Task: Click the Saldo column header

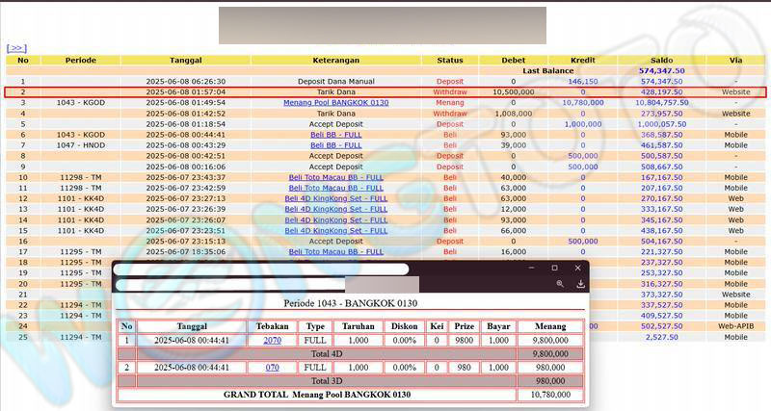Action: [x=661, y=60]
